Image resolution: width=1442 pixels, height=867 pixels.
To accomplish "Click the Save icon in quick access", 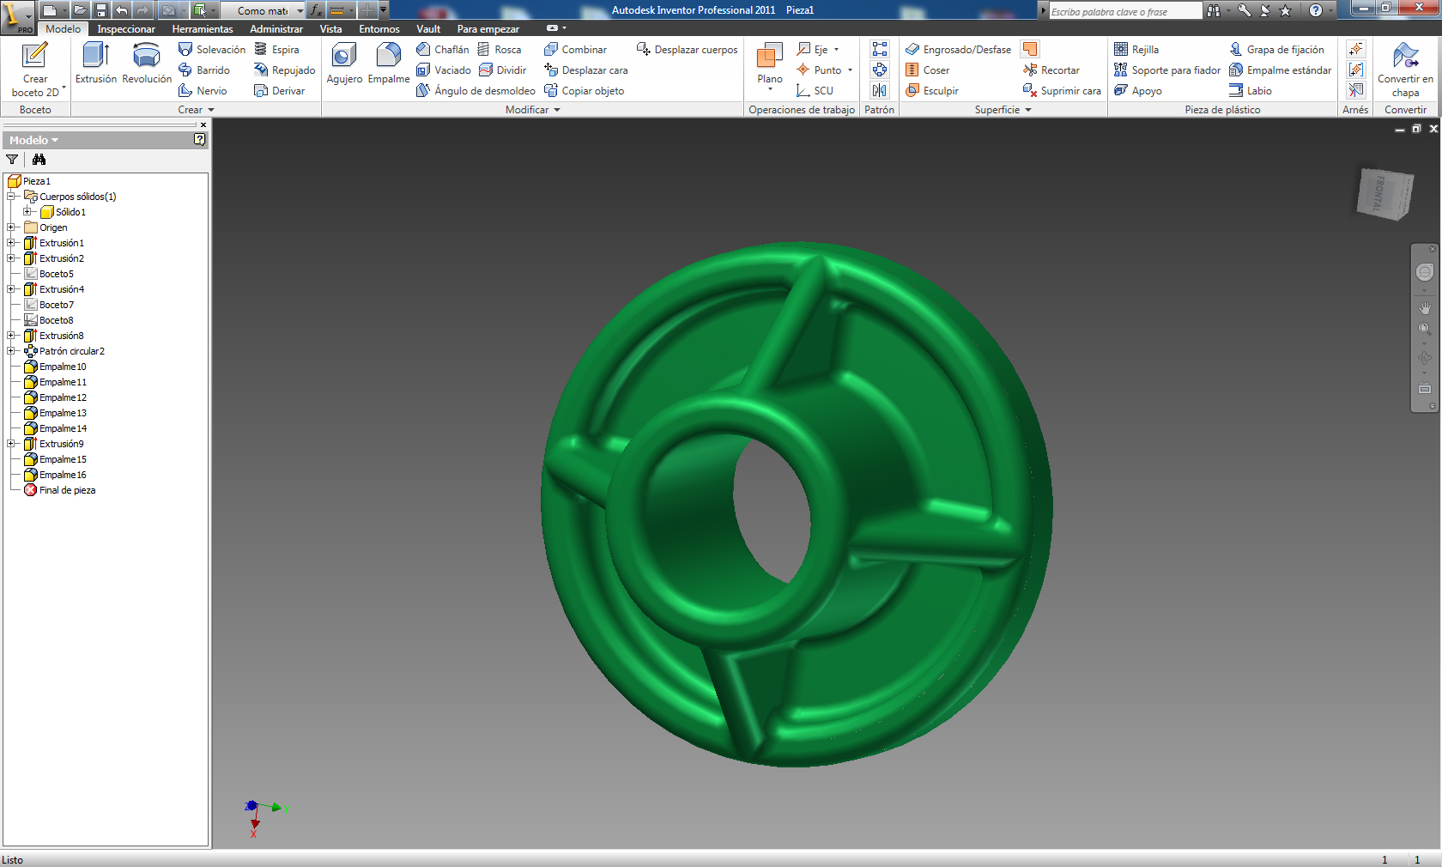I will pos(101,10).
